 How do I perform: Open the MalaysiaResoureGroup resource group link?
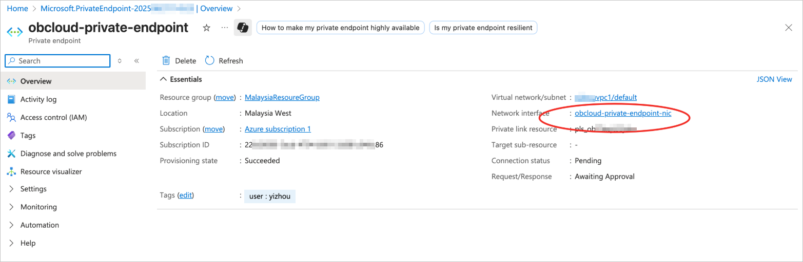click(282, 97)
